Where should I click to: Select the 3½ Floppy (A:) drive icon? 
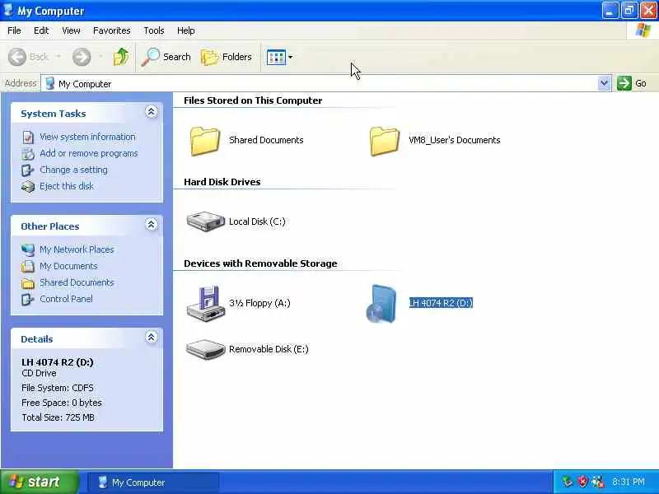(x=205, y=303)
